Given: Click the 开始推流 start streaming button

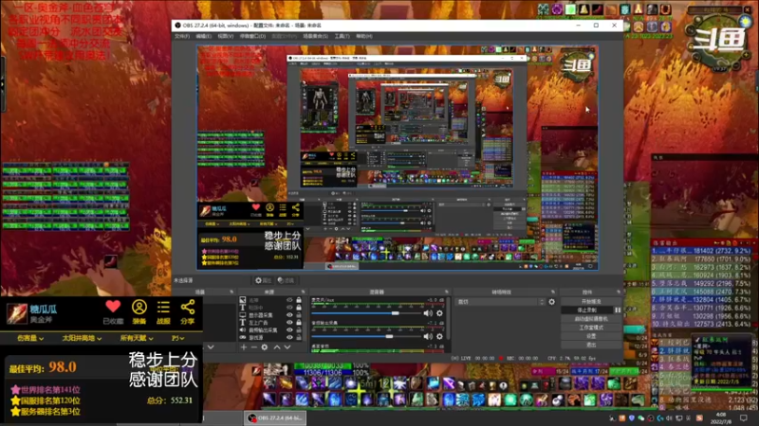Looking at the screenshot, I should click(x=591, y=301).
